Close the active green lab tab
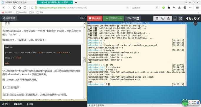The height and width of the screenshot is (107, 201). click(71, 2)
